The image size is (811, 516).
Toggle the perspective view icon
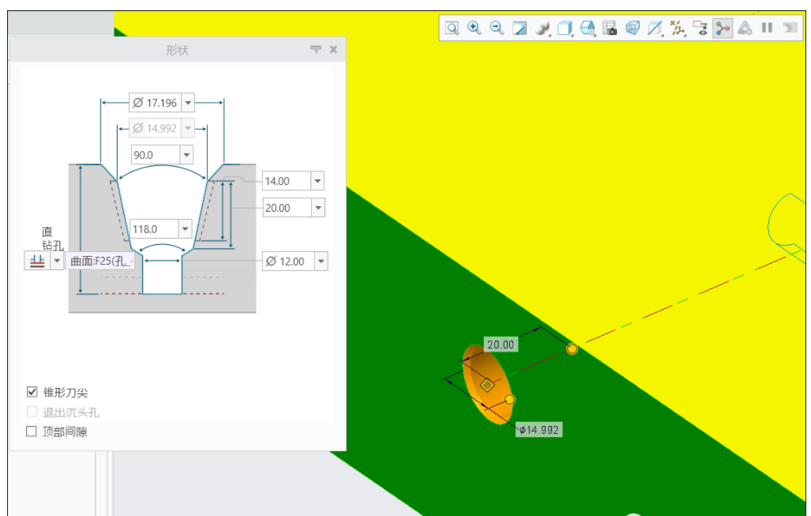[633, 28]
